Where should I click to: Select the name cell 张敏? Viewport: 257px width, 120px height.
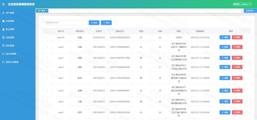click(80, 37)
